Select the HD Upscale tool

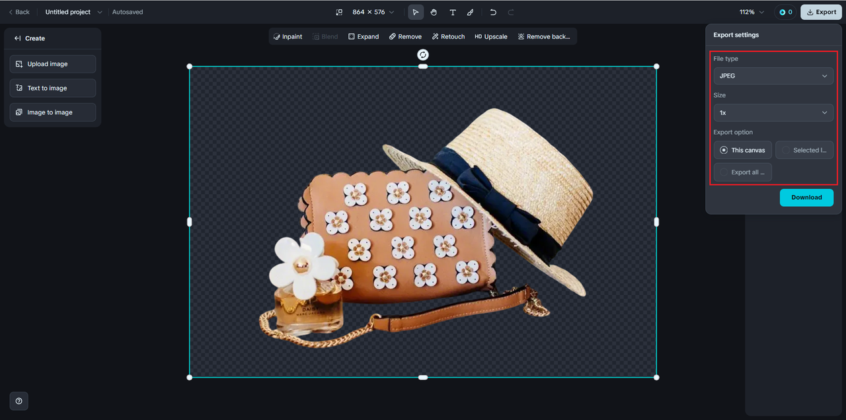pos(490,36)
